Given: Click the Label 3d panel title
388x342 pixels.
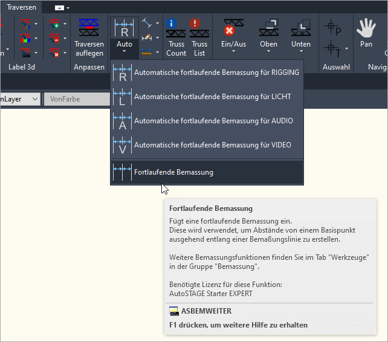Looking at the screenshot, I should (22, 67).
